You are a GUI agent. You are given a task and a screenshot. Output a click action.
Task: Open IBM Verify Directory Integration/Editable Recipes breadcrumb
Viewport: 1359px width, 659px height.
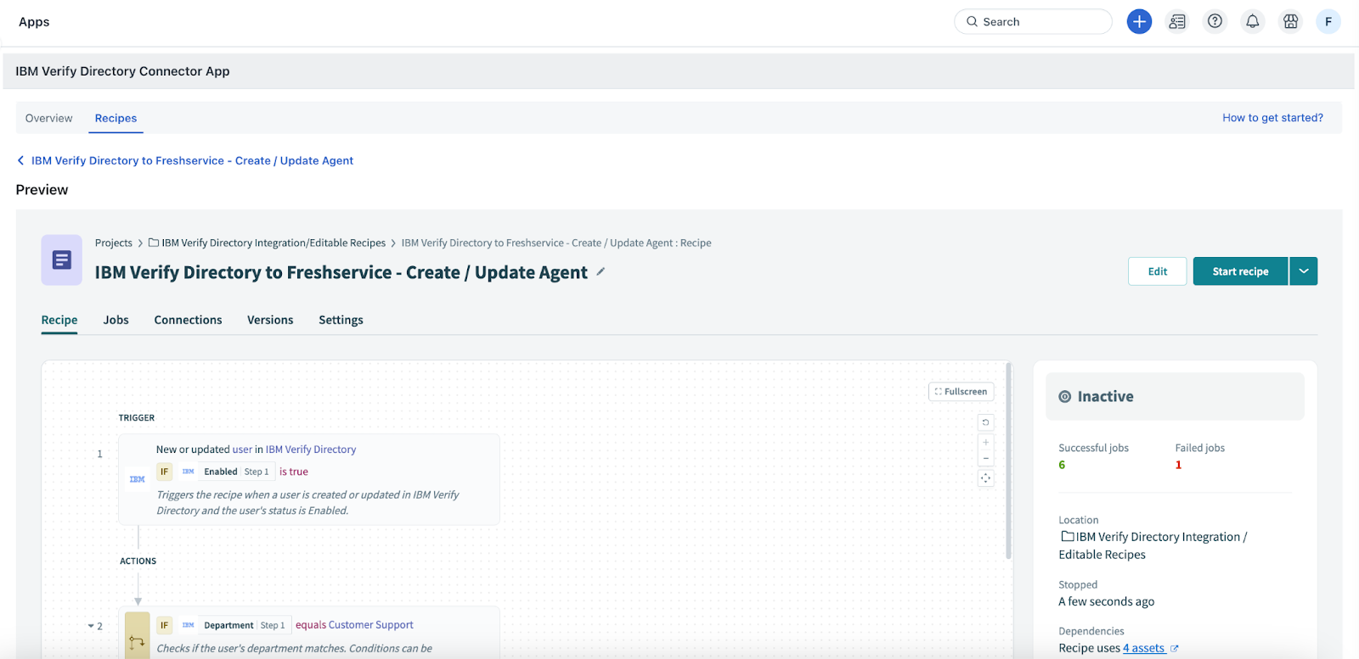(x=273, y=243)
